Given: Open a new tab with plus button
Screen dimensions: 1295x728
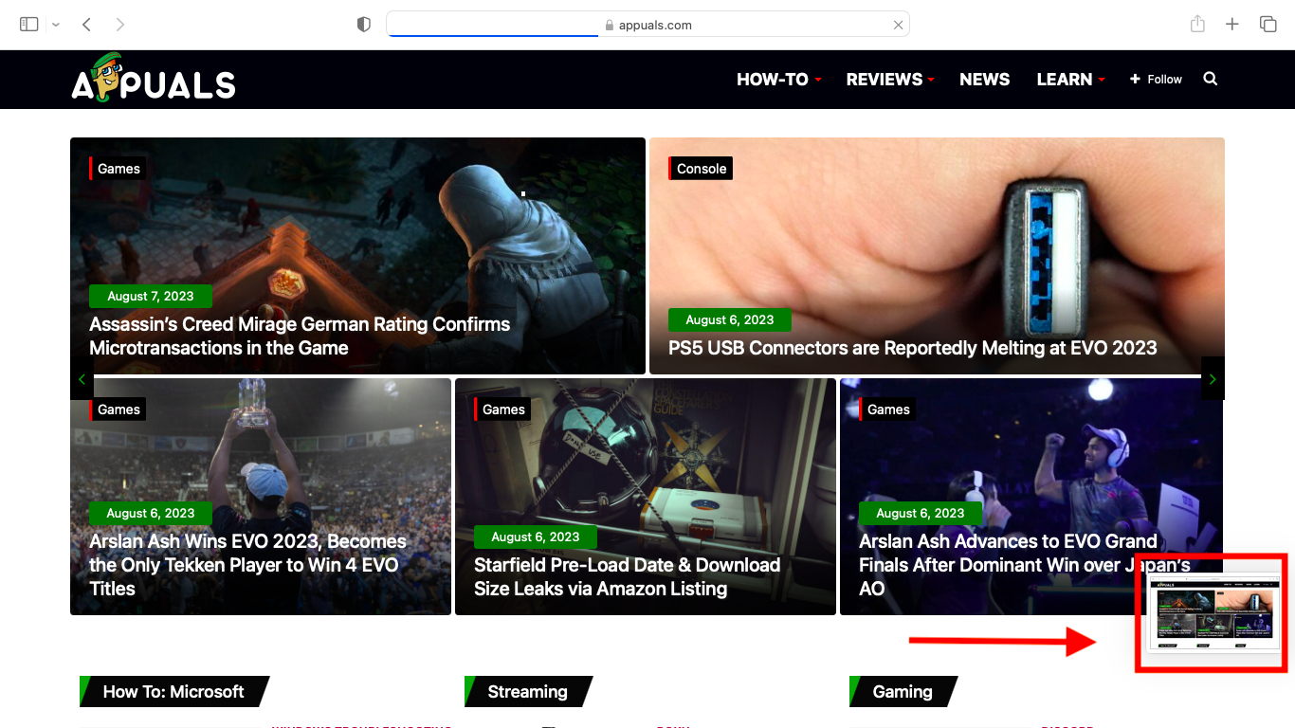Looking at the screenshot, I should tap(1232, 25).
